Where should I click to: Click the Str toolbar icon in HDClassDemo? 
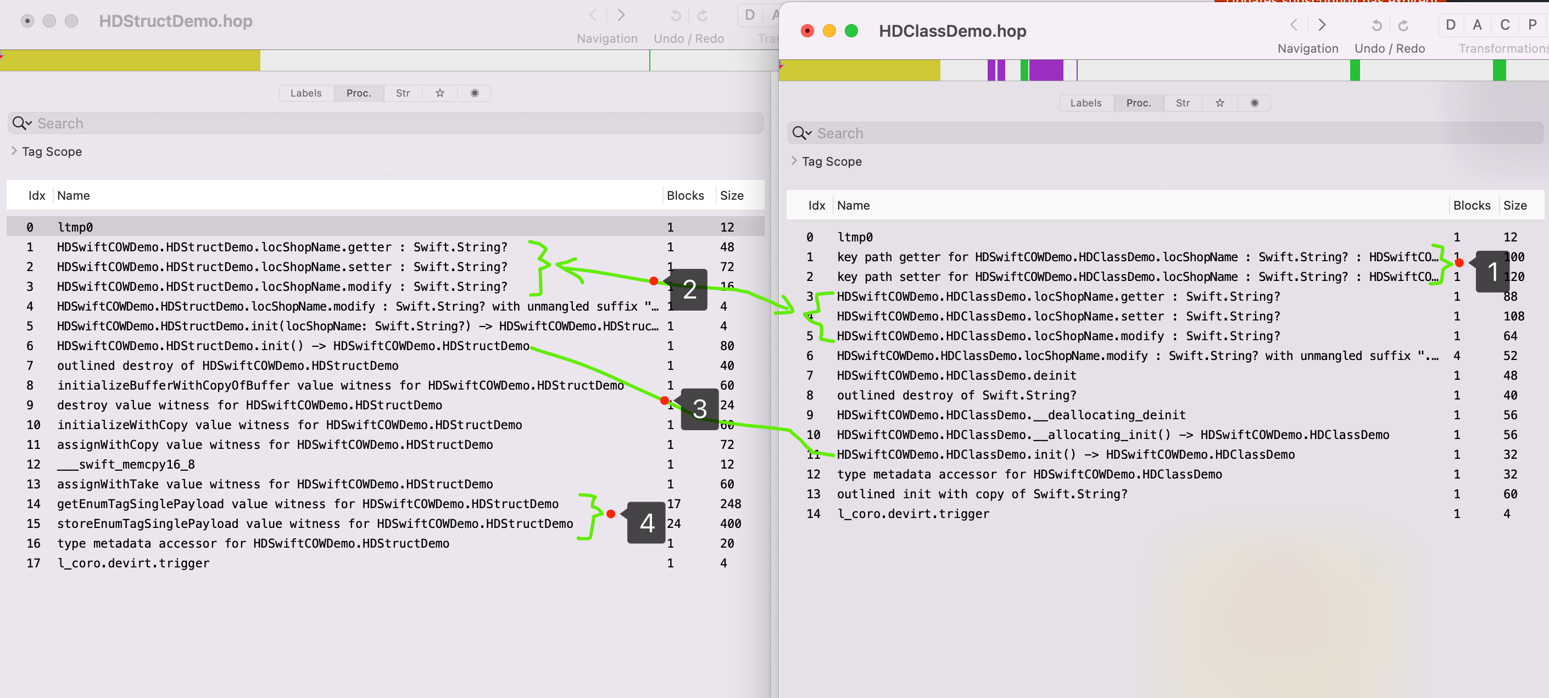[x=1184, y=103]
